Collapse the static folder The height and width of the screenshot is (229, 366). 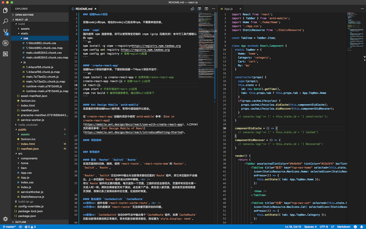click(x=40, y=34)
